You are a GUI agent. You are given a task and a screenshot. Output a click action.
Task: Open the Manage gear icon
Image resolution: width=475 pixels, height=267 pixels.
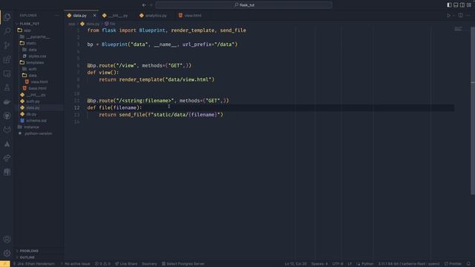click(x=7, y=253)
